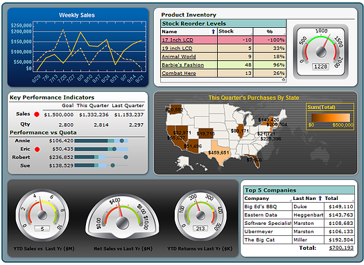Open the Barbie's Fashion product link
The width and height of the screenshot is (364, 265).
pos(183,65)
